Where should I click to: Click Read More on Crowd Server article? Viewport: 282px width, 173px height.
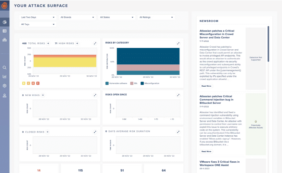pyautogui.click(x=206, y=86)
